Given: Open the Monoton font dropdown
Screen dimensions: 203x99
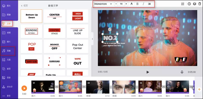Looking at the screenshot, I should 103,4.
